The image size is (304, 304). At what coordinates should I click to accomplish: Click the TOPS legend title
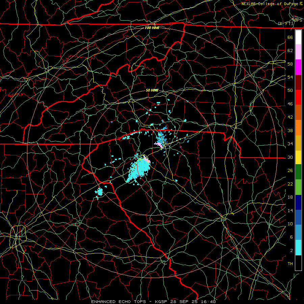coord(297,20)
